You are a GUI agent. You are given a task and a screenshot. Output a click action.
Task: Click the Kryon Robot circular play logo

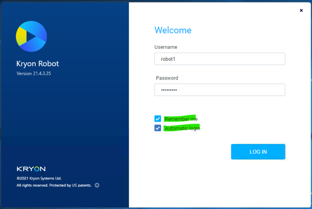31,36
